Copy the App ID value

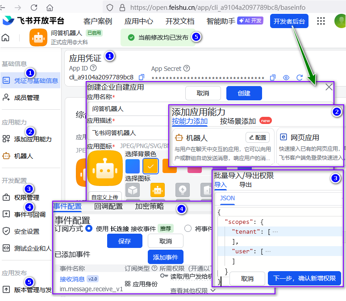tap(142, 77)
